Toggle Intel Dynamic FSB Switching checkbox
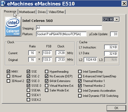128x112 pixels. (x=80, y=96)
